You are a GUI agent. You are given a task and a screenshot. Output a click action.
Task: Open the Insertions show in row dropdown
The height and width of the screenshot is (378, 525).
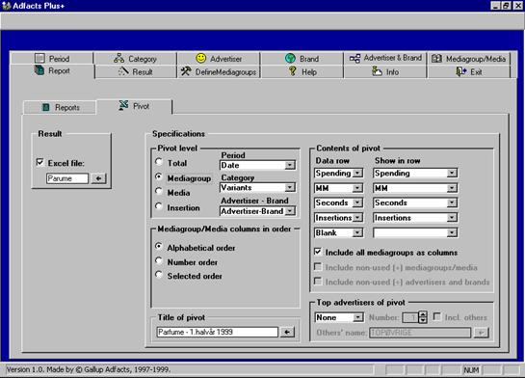tap(452, 218)
